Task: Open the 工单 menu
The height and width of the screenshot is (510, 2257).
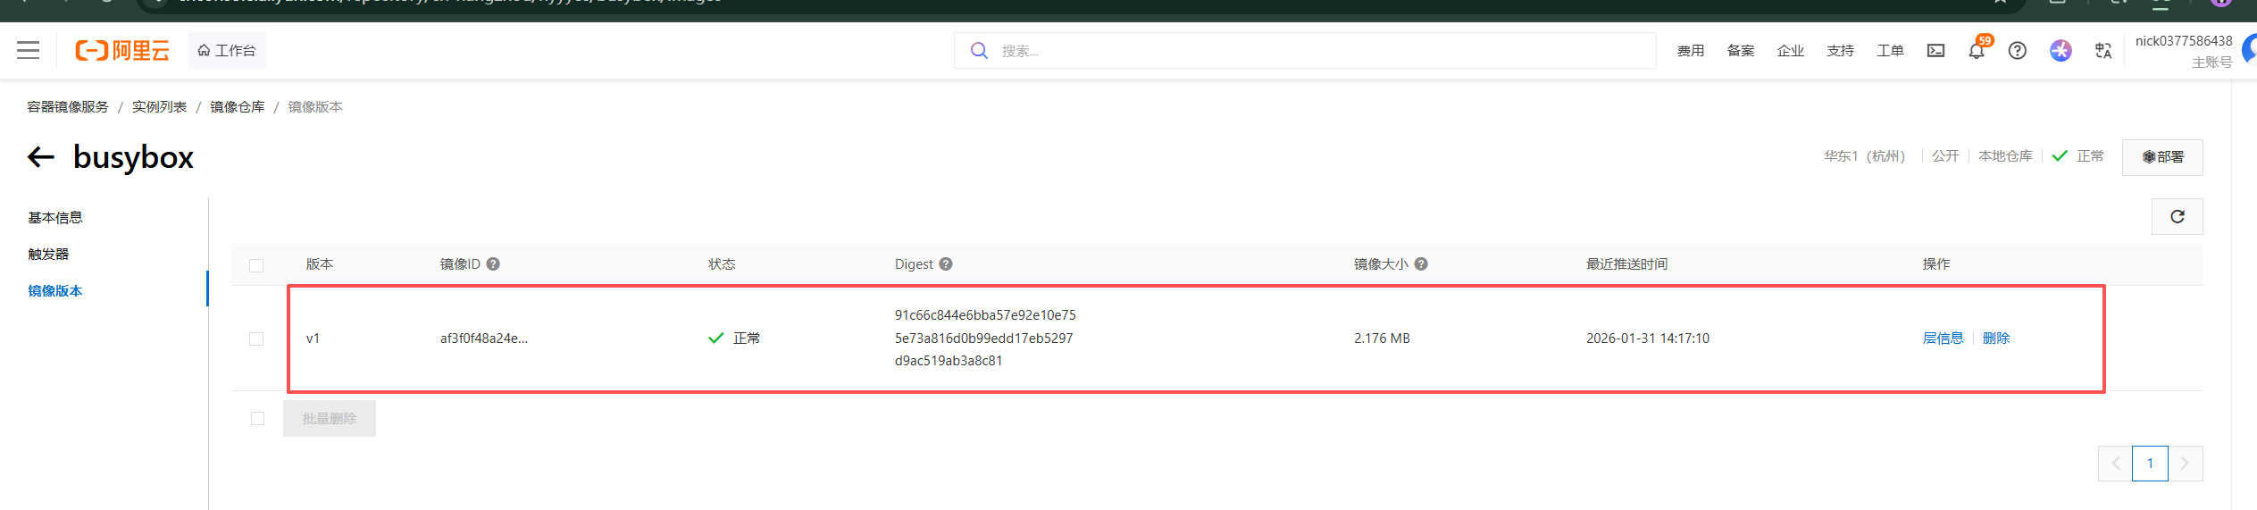Action: (1891, 50)
